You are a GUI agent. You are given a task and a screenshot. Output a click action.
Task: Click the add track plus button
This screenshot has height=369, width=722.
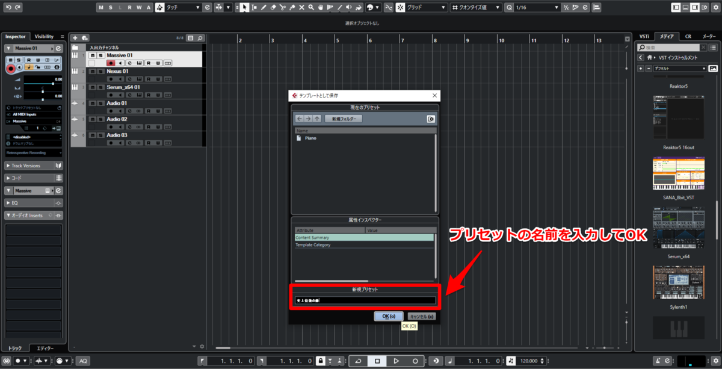pyautogui.click(x=75, y=38)
